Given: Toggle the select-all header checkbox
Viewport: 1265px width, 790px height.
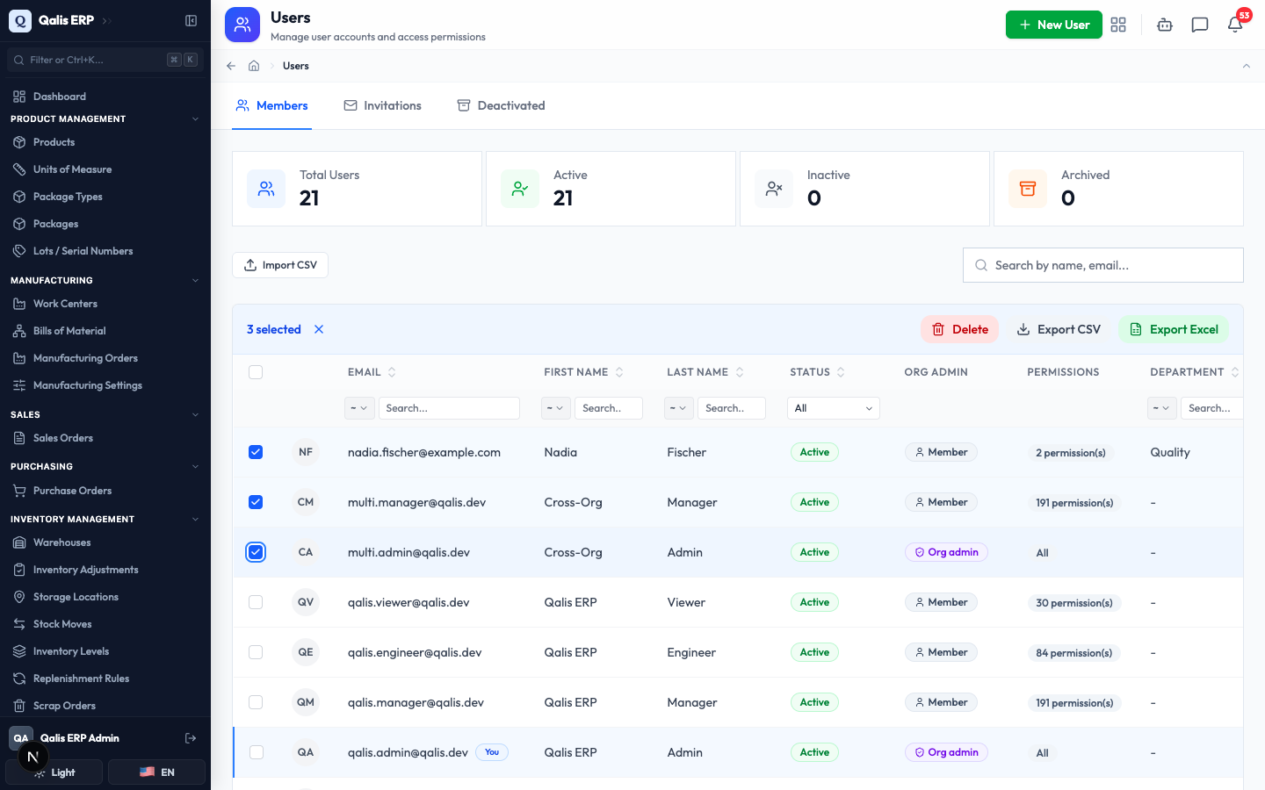Looking at the screenshot, I should (256, 372).
